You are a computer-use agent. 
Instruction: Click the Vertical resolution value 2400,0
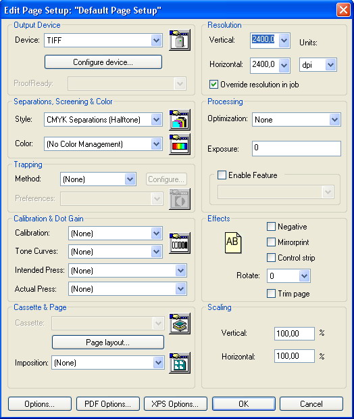click(263, 39)
